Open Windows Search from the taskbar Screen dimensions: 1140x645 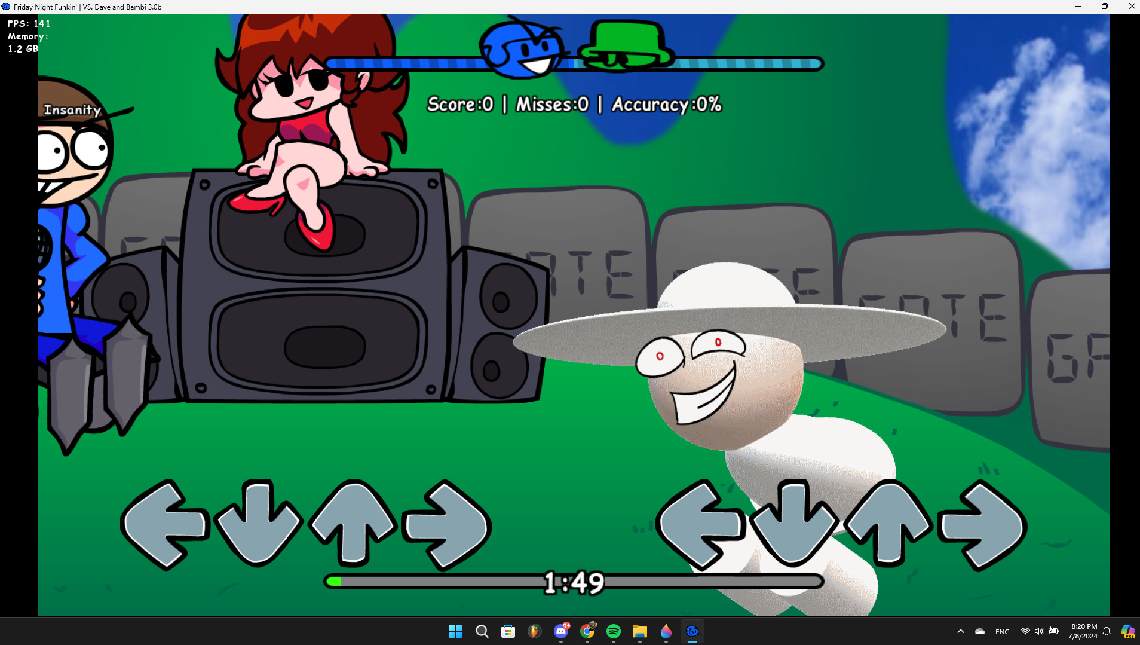(482, 631)
